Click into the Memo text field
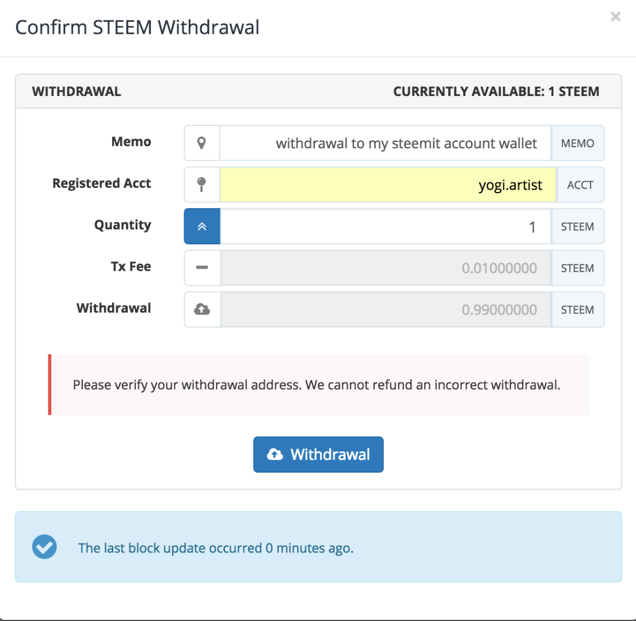The height and width of the screenshot is (621, 636). (x=386, y=143)
